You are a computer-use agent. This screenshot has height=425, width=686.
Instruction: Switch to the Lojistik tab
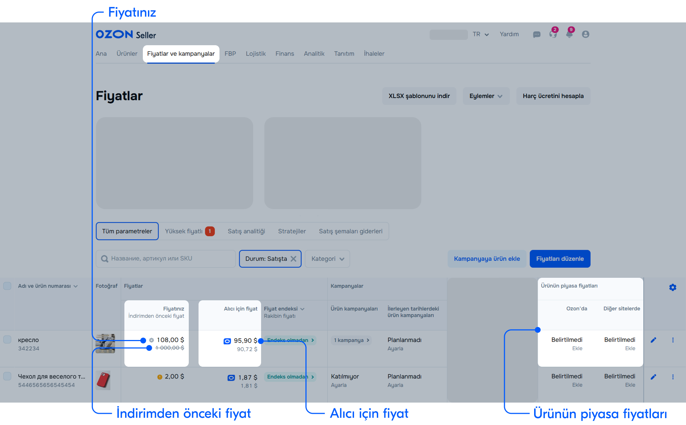click(256, 54)
